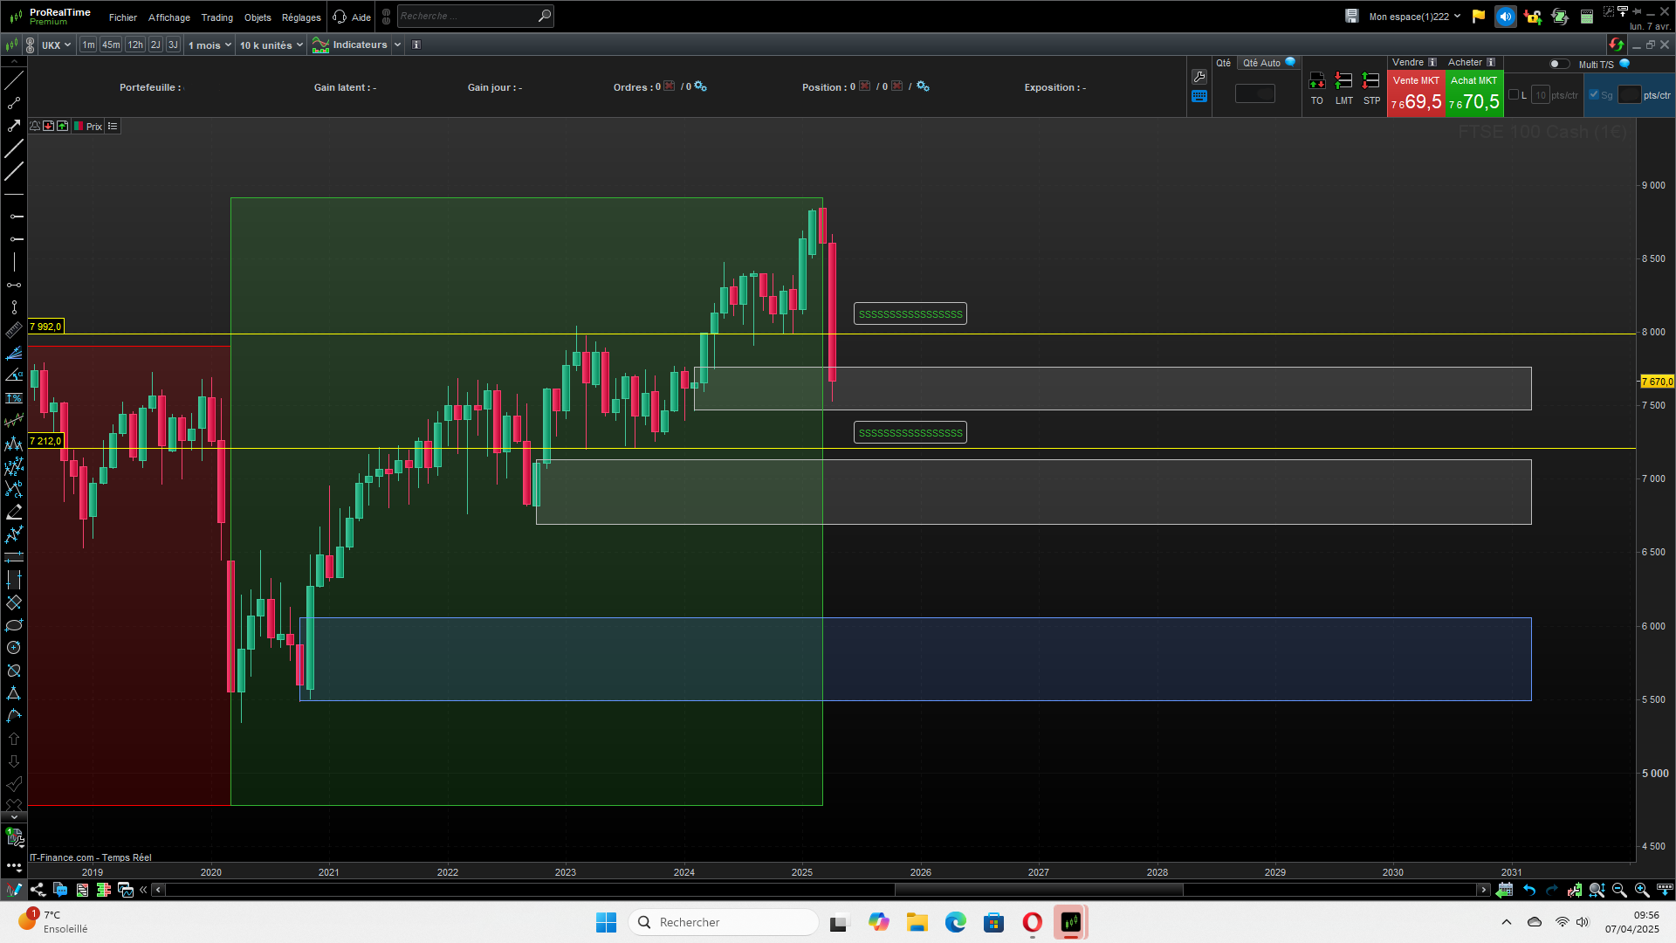Image resolution: width=1676 pixels, height=943 pixels.
Task: Enable the L pts/ctr checkbox
Action: click(1514, 95)
